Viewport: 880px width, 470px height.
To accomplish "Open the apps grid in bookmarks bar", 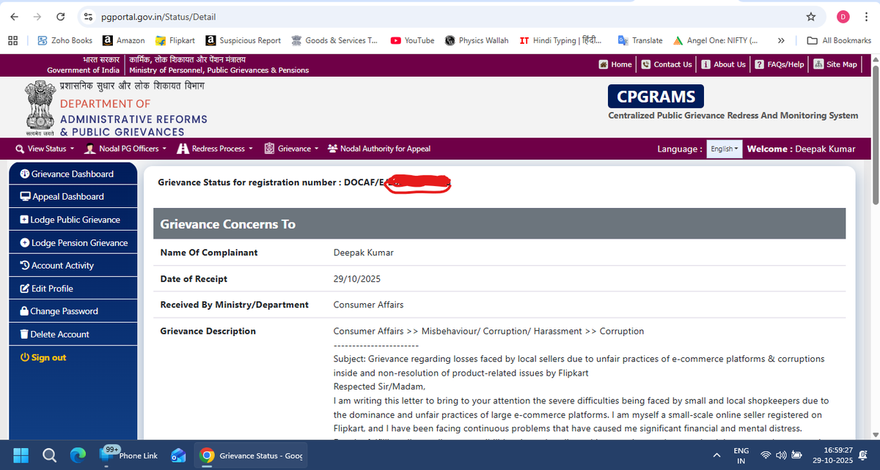I will (13, 40).
